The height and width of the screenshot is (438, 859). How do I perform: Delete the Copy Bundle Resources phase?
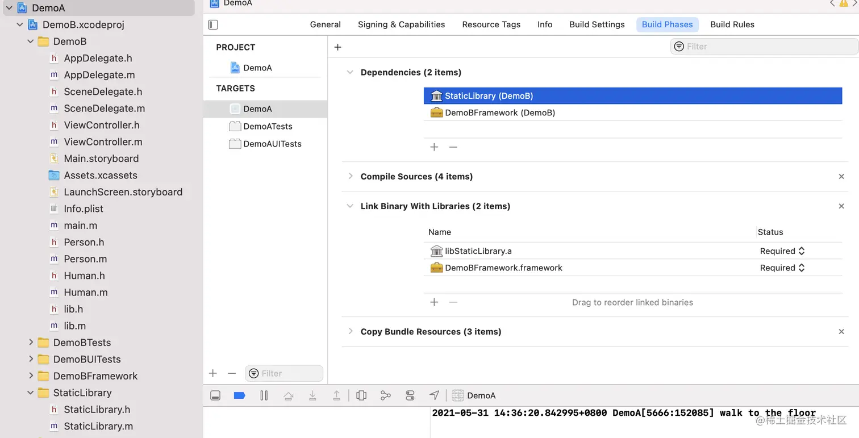841,332
